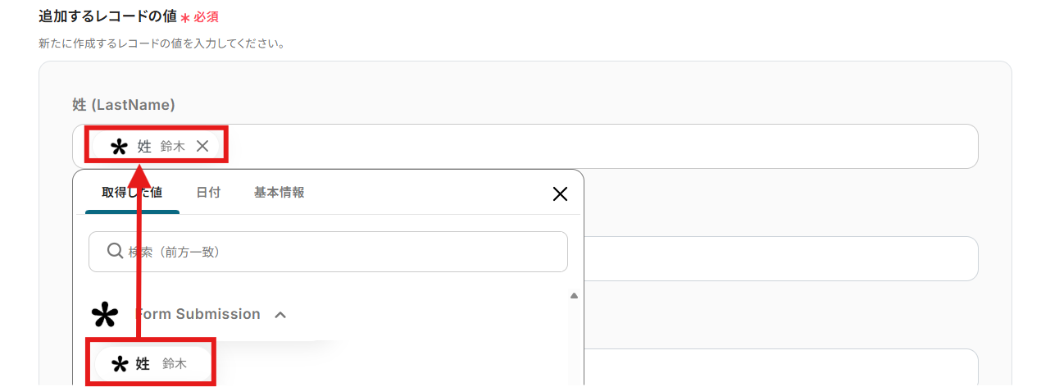The image size is (1041, 387).
Task: Click the Form Submission asterisk app icon
Action: (x=104, y=315)
